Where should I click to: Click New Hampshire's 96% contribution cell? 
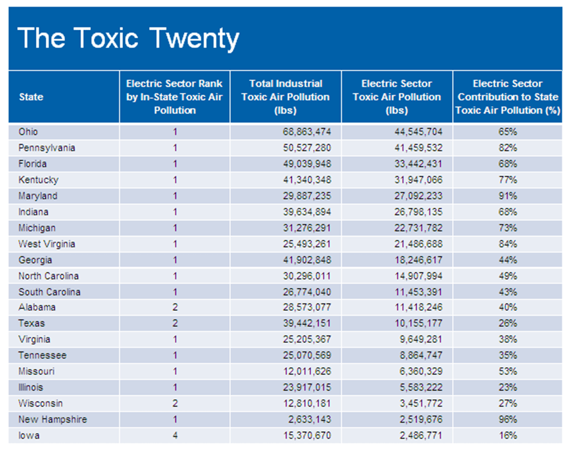pos(507,419)
